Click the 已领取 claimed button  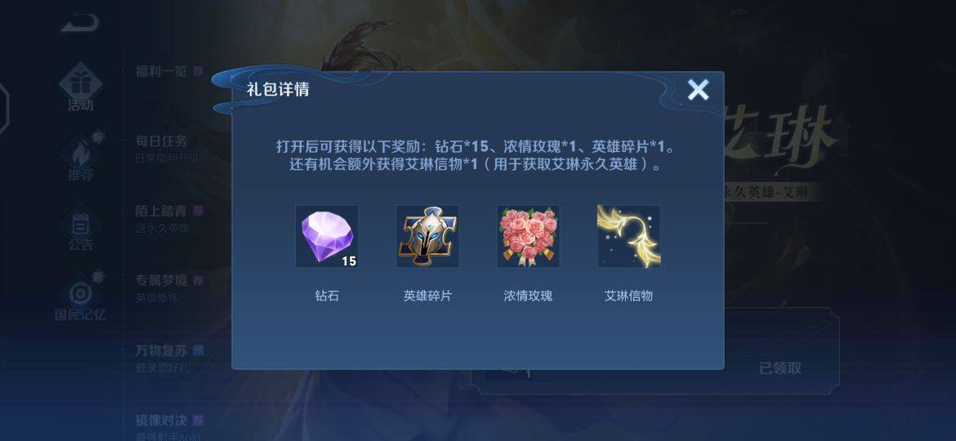point(780,367)
